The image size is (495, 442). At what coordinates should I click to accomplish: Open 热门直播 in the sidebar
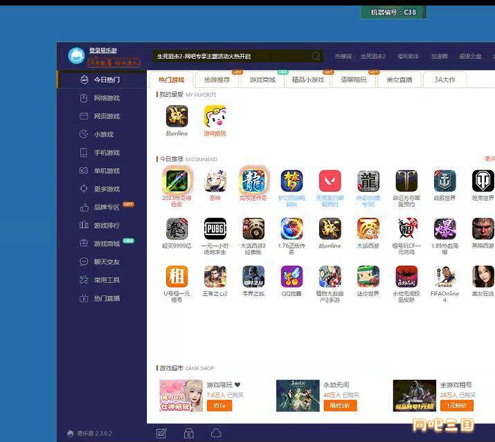click(x=102, y=298)
